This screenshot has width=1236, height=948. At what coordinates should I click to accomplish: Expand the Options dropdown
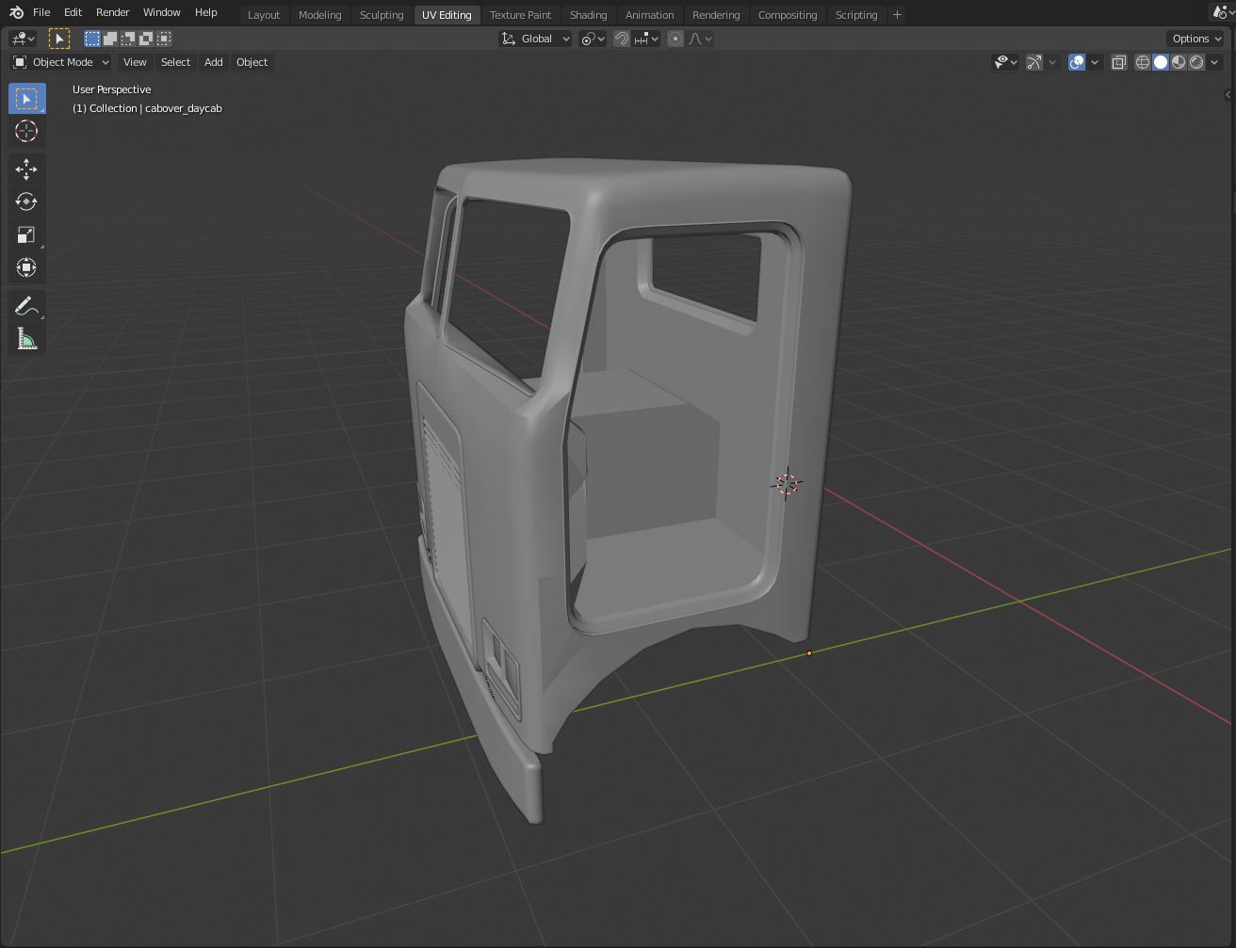click(x=1195, y=39)
